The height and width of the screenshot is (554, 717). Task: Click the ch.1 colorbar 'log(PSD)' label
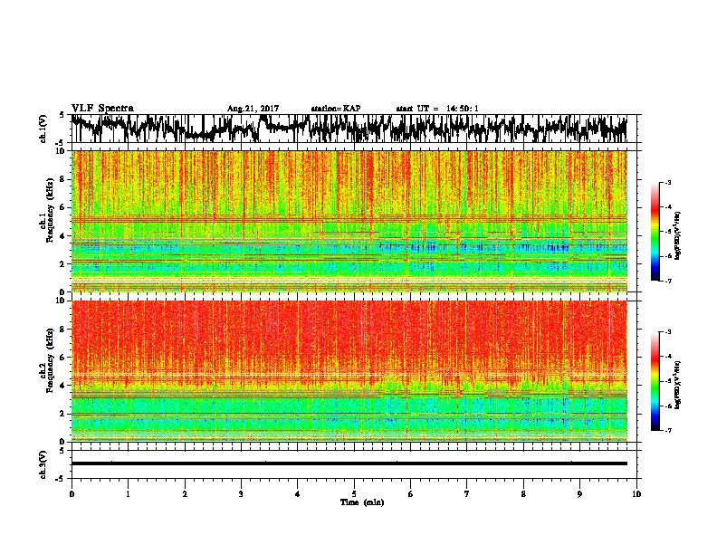point(677,235)
